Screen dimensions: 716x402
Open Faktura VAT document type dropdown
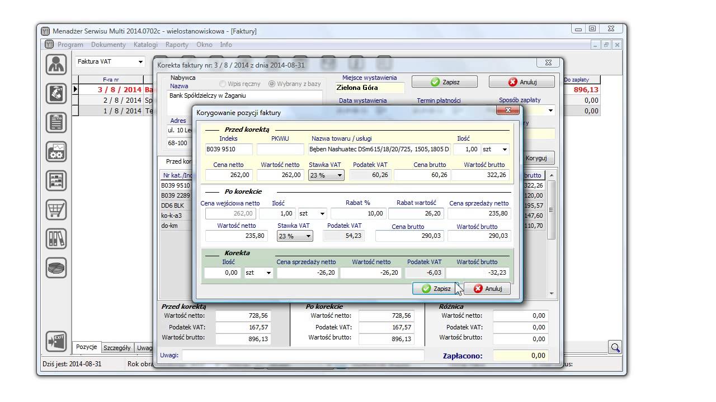(140, 62)
